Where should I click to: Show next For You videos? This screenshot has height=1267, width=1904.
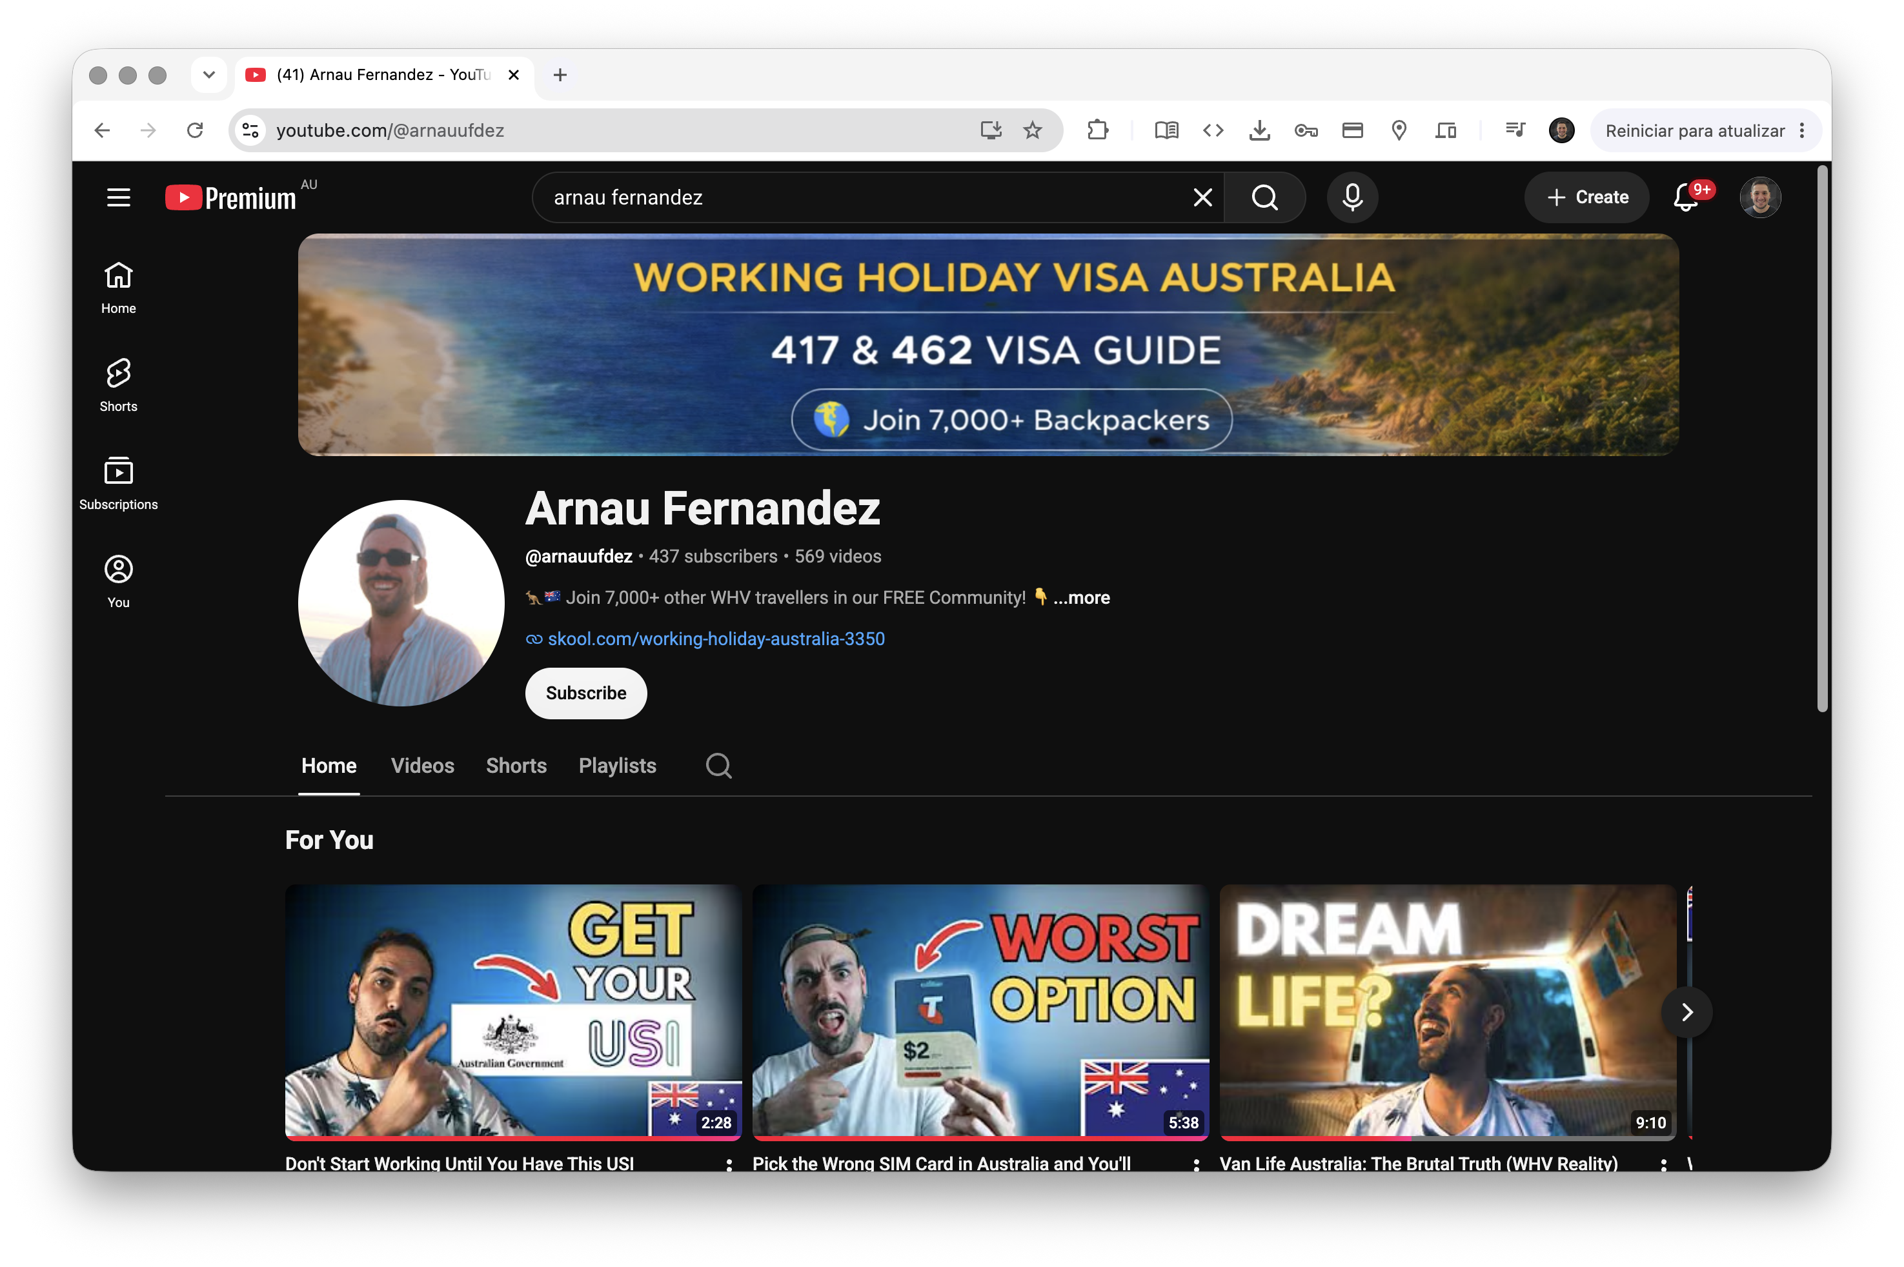point(1686,1012)
